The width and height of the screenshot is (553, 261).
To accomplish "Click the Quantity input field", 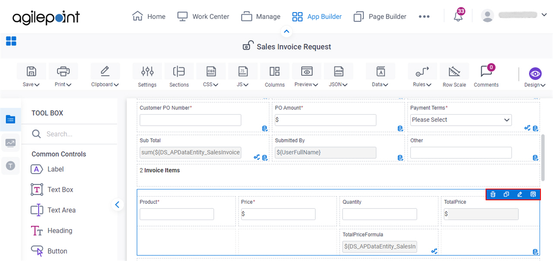I will point(380,214).
